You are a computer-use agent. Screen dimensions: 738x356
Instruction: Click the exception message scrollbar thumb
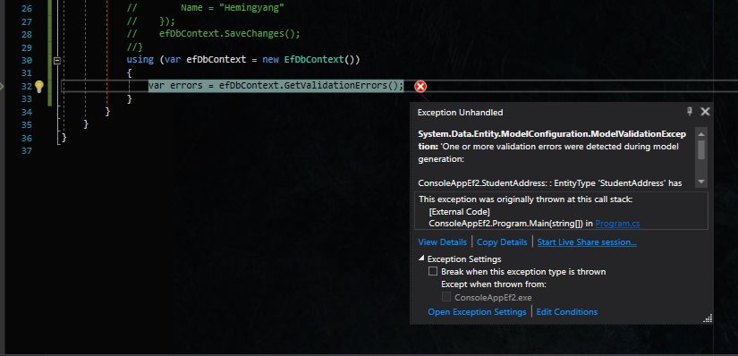pos(701,150)
